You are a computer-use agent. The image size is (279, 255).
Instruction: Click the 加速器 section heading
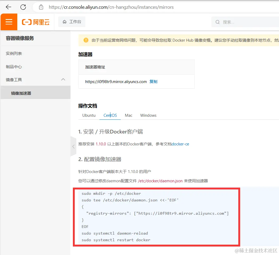(85, 54)
